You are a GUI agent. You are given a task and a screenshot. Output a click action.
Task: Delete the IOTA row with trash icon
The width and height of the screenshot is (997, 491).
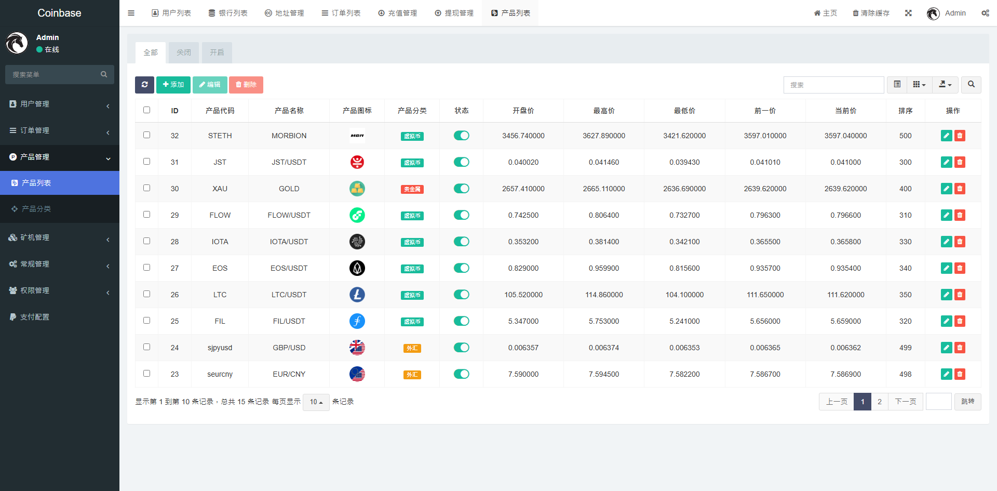[960, 242]
